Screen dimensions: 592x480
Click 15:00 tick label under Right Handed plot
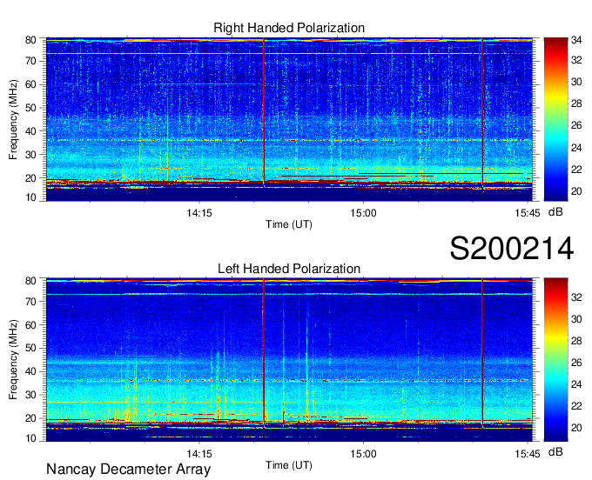point(363,213)
